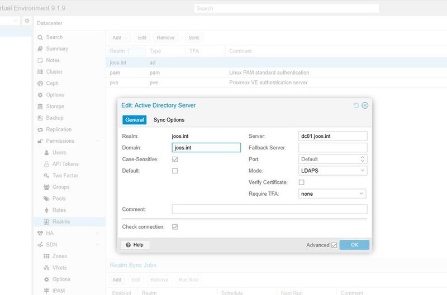Switch to the Sync Options tab
447x295 pixels.
[169, 120]
